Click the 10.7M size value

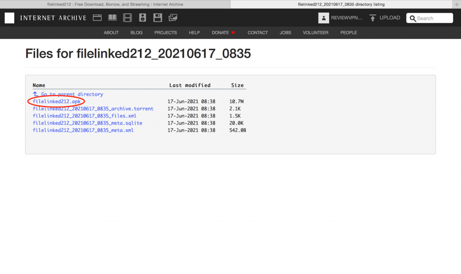pos(236,101)
